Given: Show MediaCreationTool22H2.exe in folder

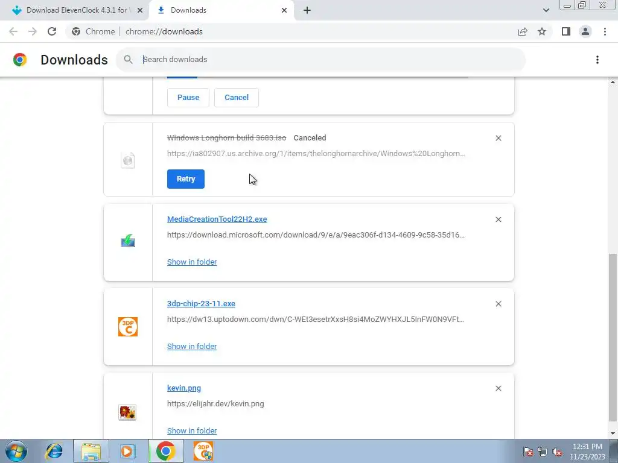Looking at the screenshot, I should [192, 262].
